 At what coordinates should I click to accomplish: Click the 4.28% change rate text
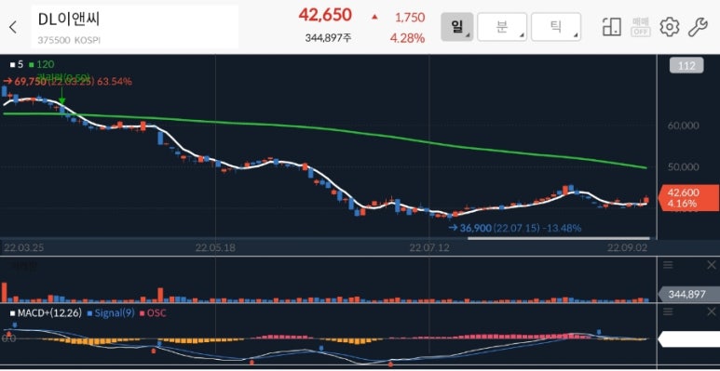pyautogui.click(x=407, y=38)
